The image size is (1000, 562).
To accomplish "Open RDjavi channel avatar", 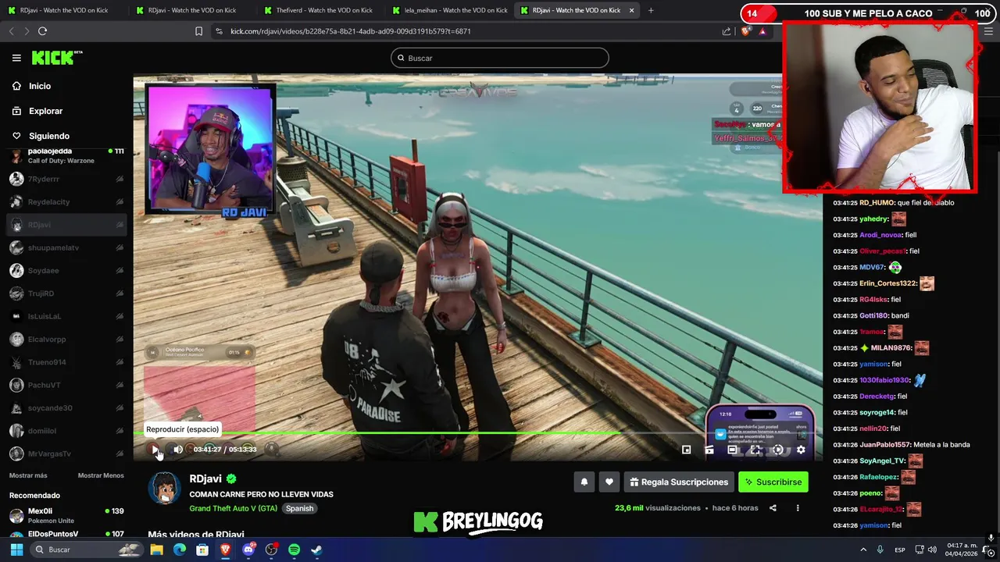I will [x=164, y=489].
